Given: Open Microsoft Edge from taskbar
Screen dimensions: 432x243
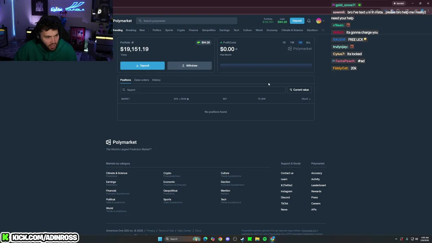Looking at the screenshot, I should tap(205, 239).
